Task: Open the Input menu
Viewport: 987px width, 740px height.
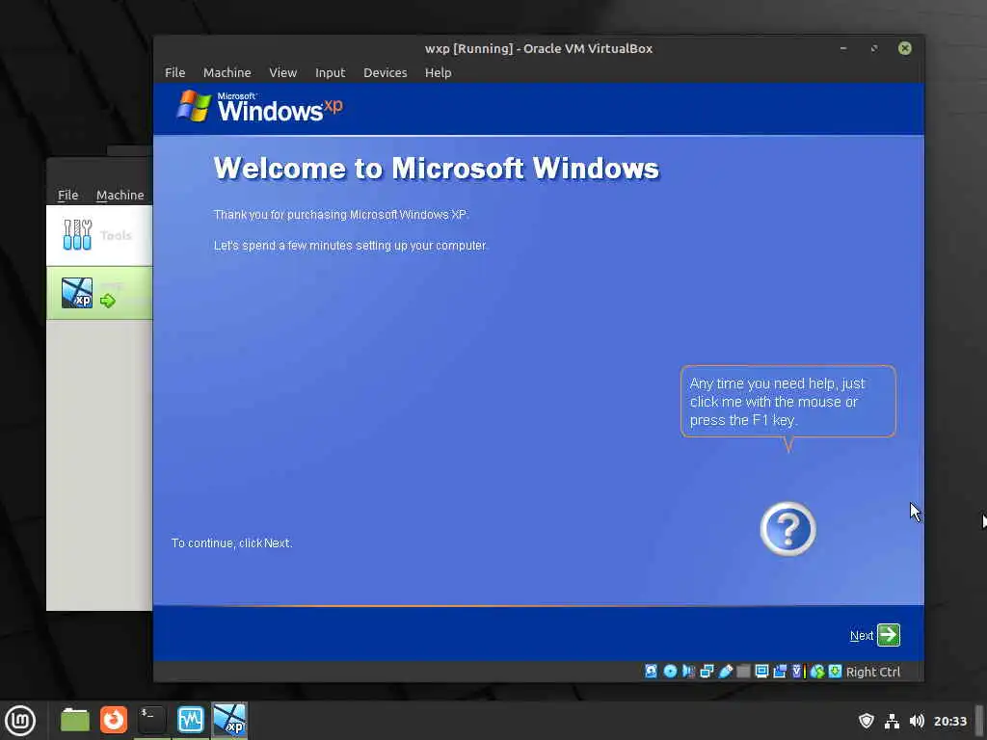Action: tap(330, 72)
